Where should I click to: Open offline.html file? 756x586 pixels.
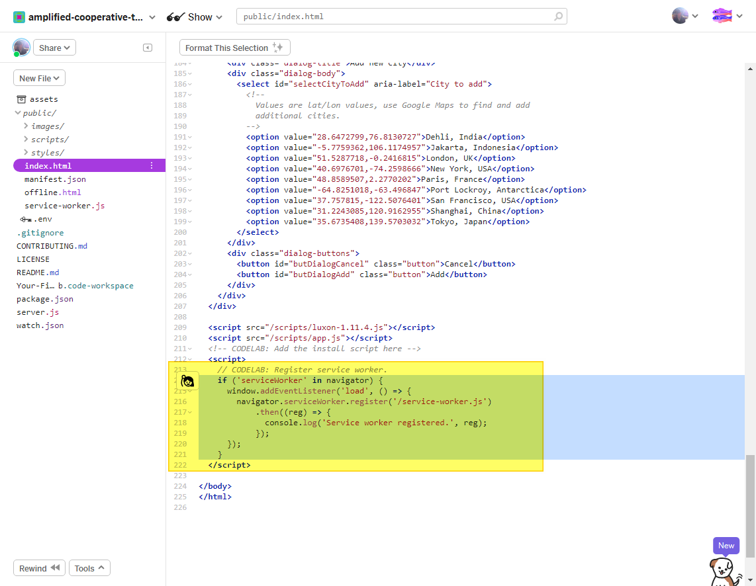[x=53, y=192]
